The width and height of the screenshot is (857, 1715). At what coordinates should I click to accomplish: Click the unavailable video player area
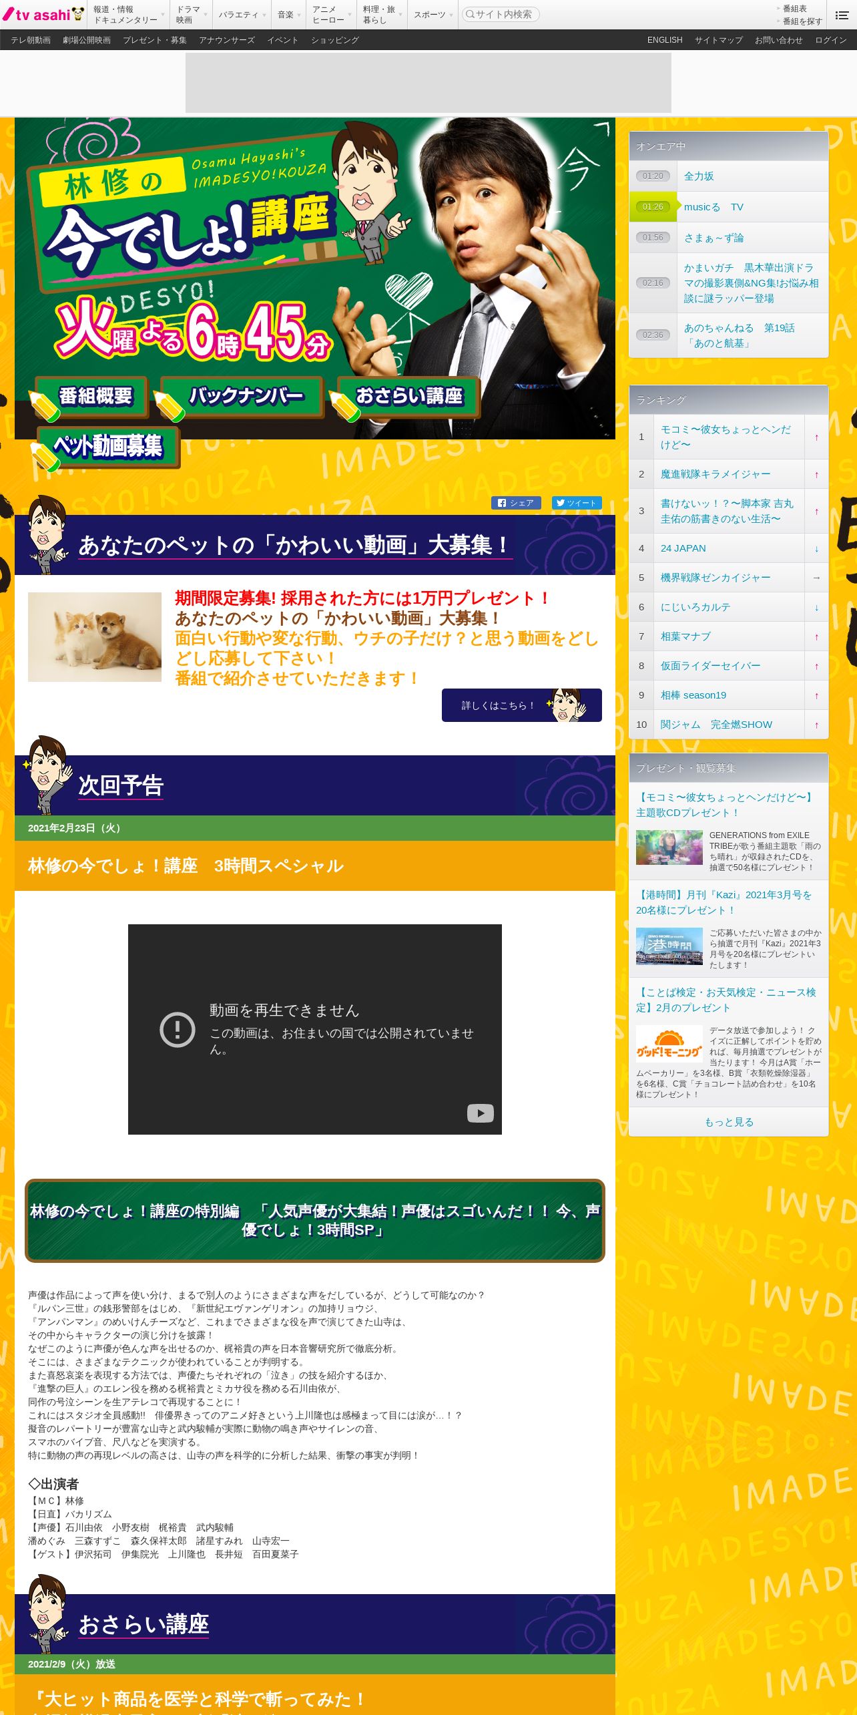coord(315,1029)
